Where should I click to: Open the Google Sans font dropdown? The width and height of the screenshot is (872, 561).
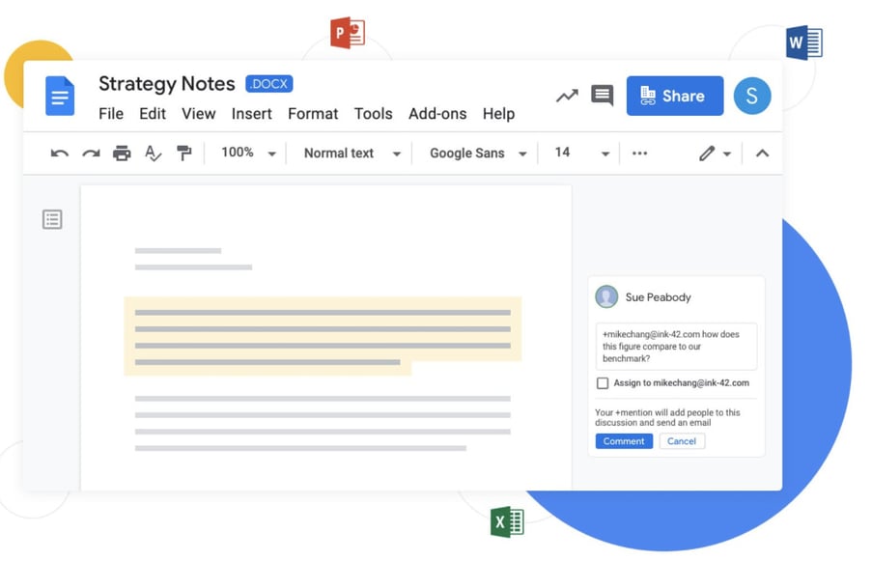point(478,154)
